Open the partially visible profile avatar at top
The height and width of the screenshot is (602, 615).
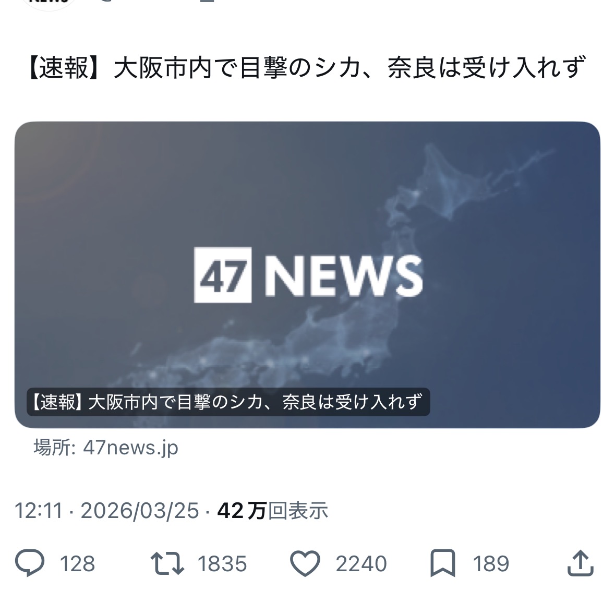[49, 4]
